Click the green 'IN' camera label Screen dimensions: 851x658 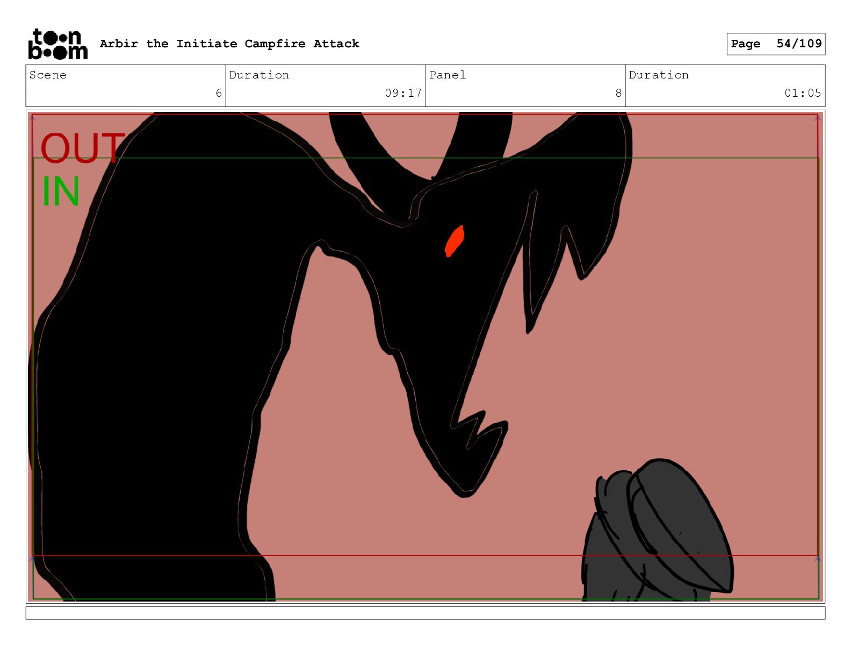pyautogui.click(x=61, y=191)
